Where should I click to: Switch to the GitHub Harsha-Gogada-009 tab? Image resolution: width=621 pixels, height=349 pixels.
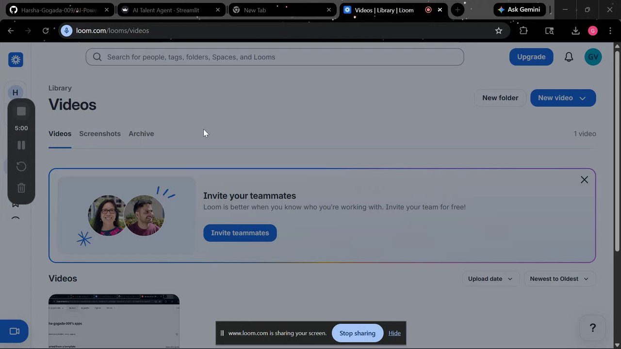(59, 10)
